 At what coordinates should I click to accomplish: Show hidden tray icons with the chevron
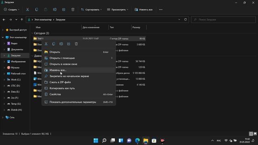[x=212, y=141]
